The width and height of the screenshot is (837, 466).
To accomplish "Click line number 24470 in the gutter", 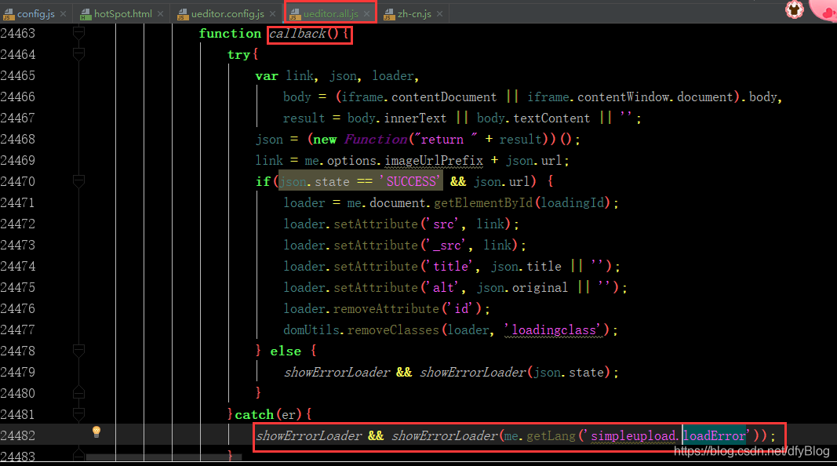I will pyautogui.click(x=17, y=181).
